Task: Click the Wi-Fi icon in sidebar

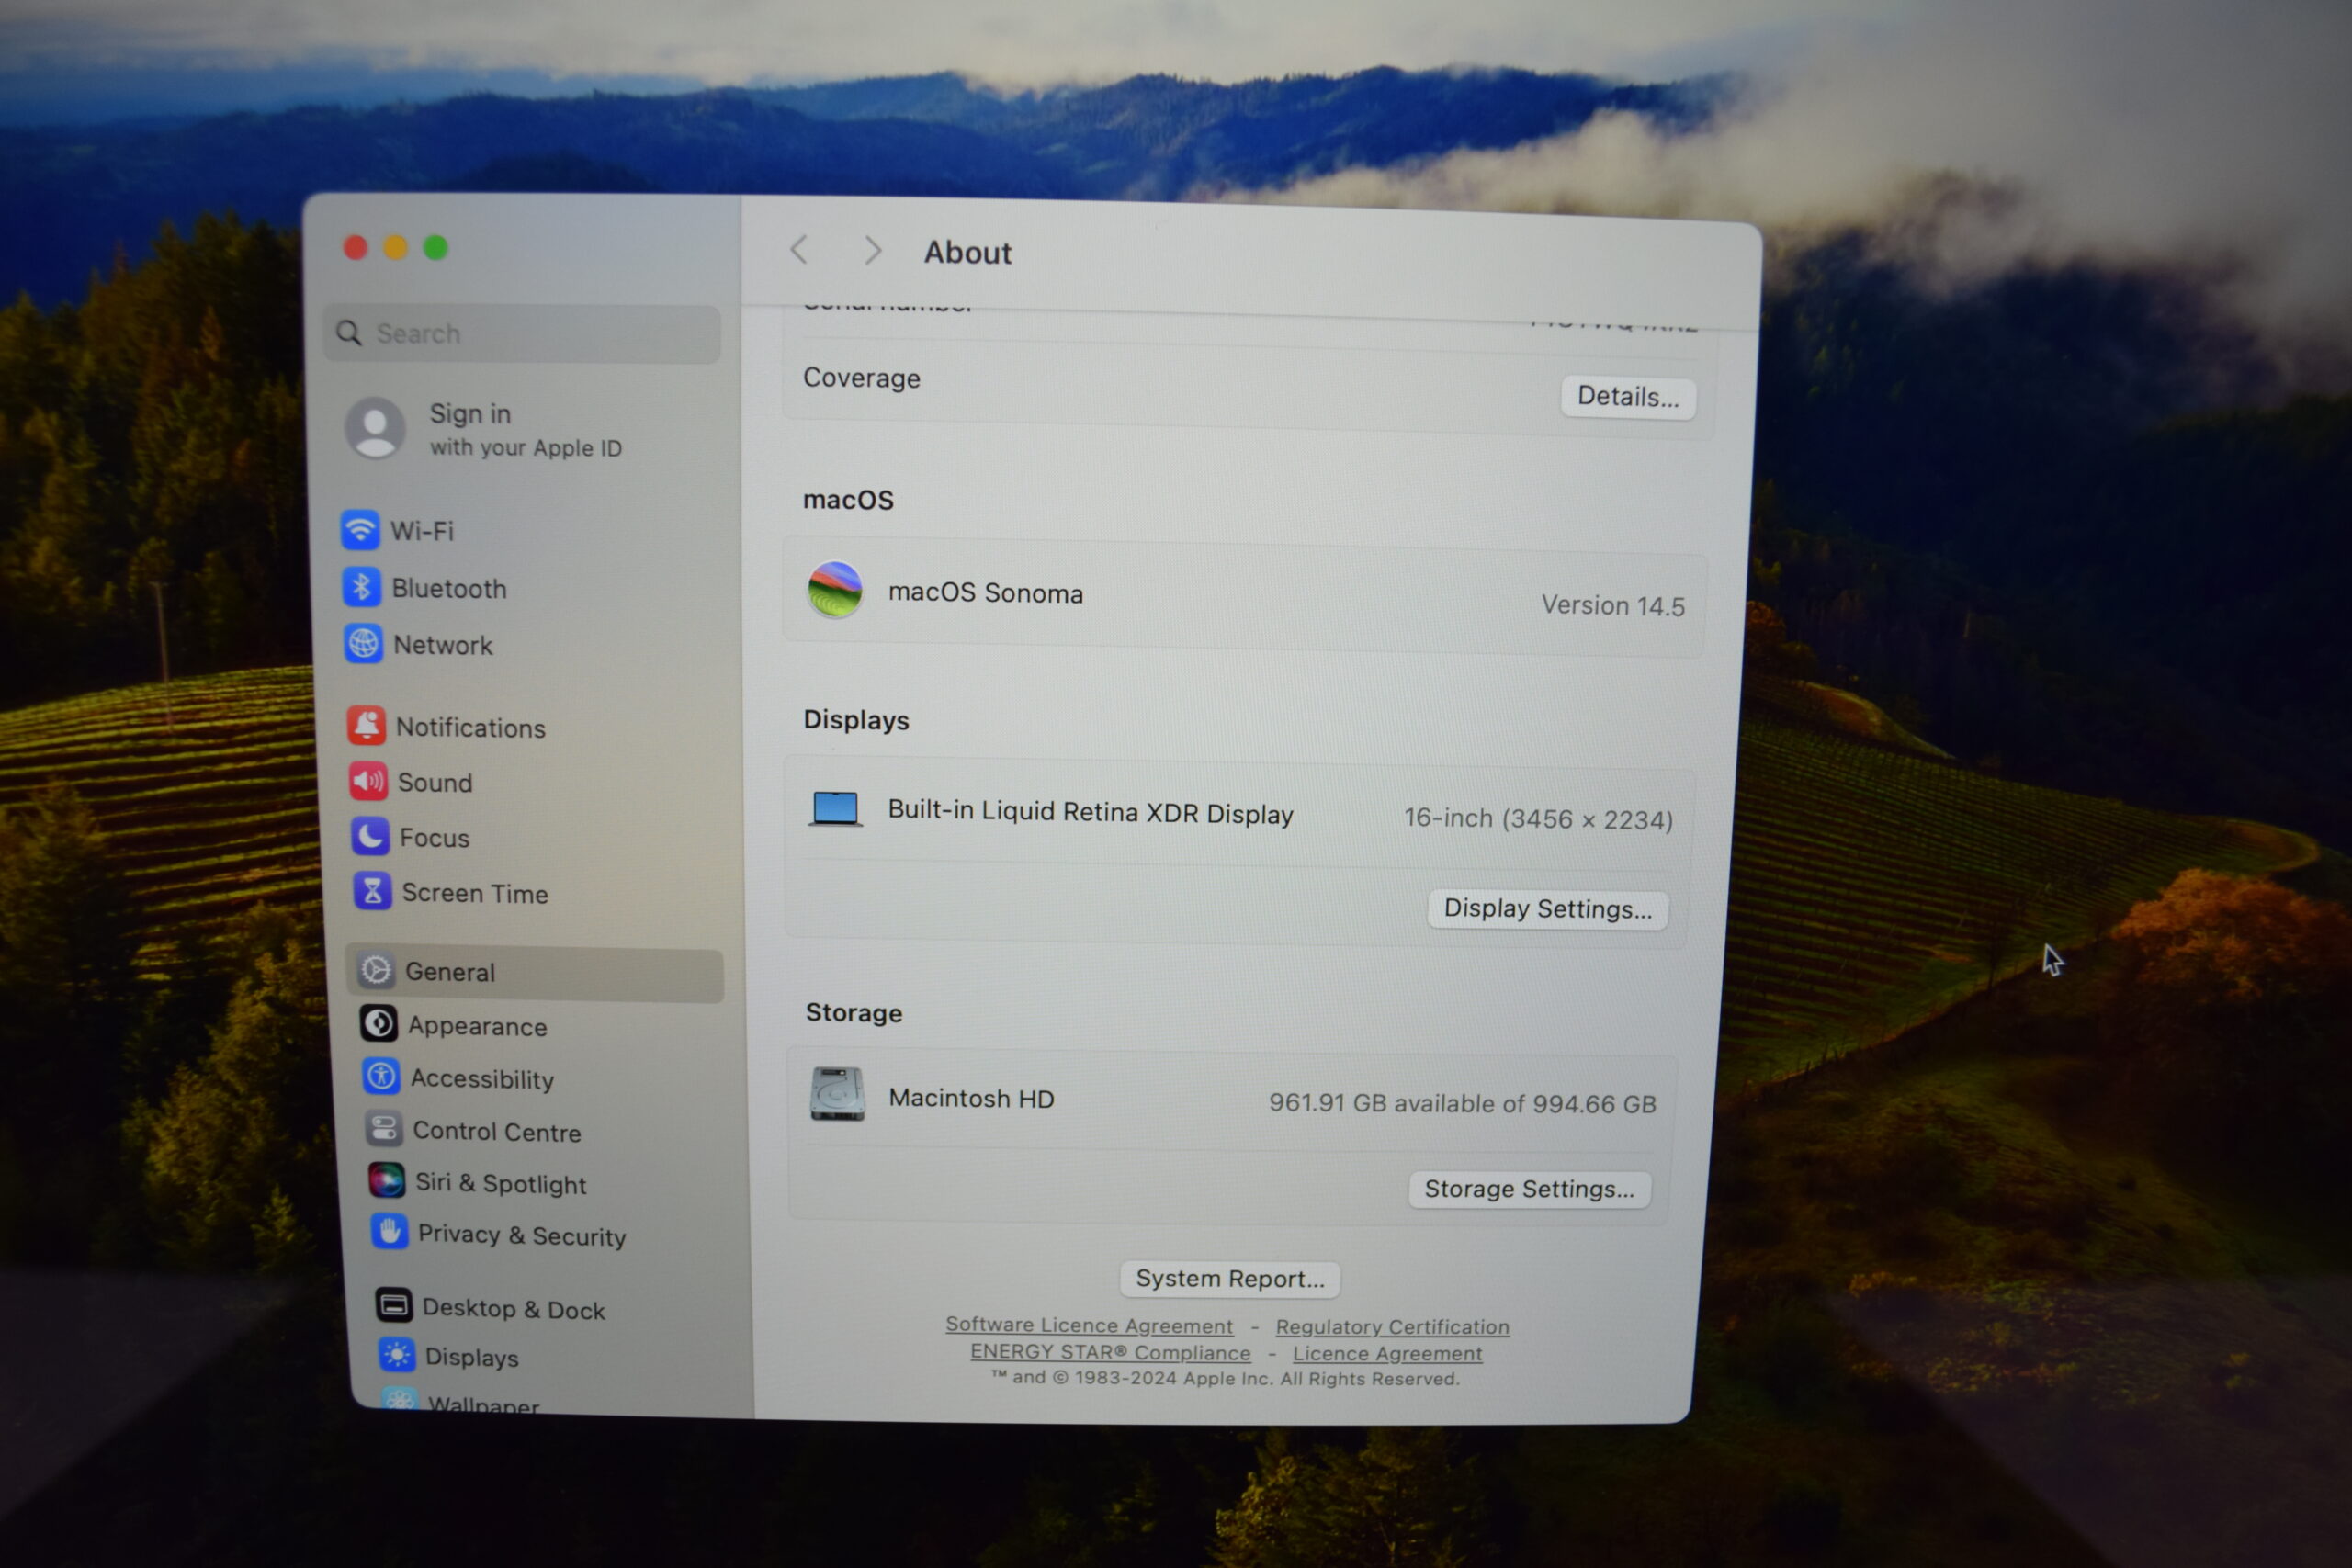Action: (x=360, y=530)
